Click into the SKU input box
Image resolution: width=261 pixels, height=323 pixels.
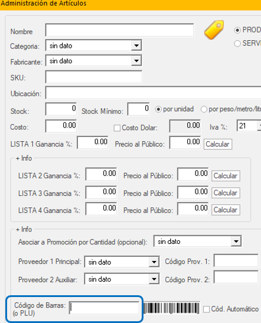(x=93, y=77)
